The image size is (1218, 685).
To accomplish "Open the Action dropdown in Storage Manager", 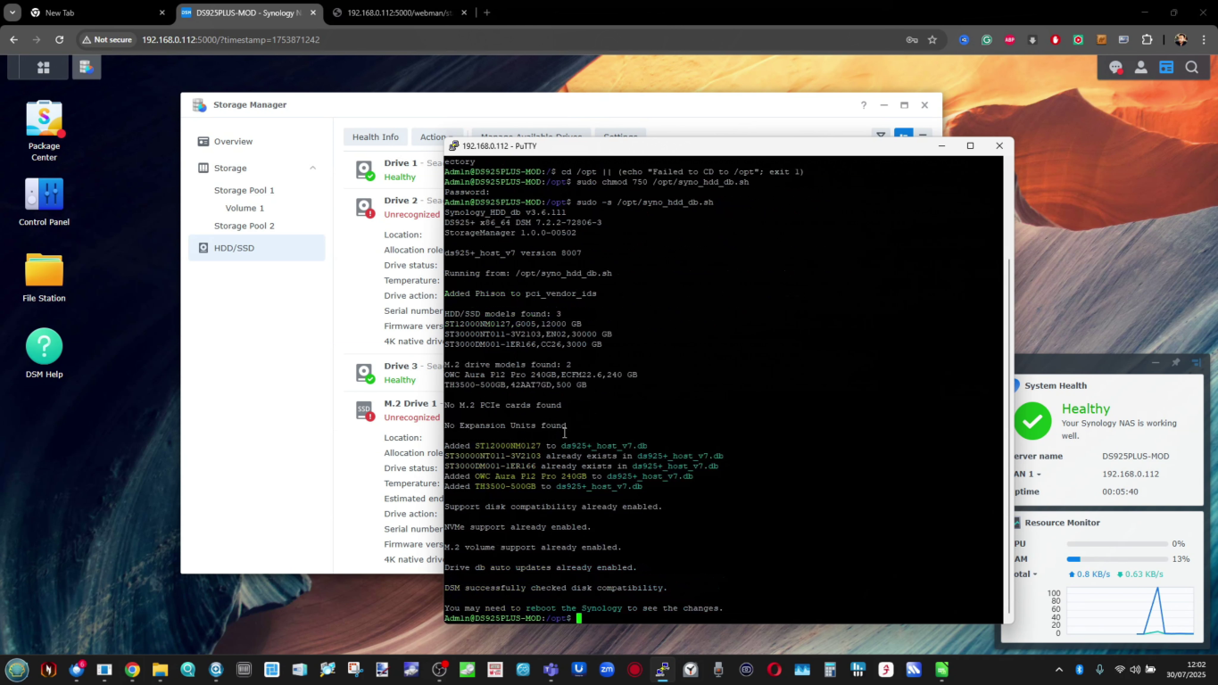I will (436, 137).
